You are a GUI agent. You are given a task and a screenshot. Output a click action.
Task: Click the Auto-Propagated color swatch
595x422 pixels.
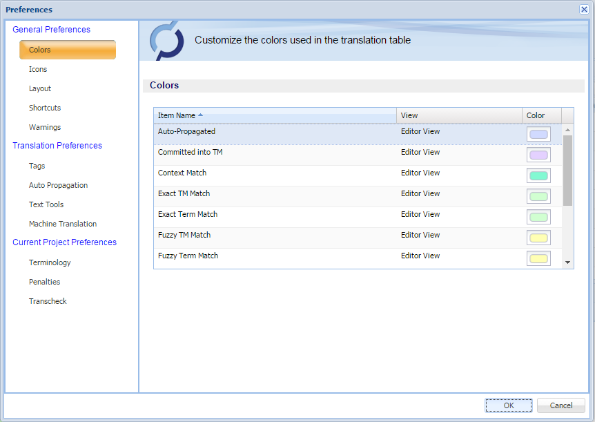[538, 135]
